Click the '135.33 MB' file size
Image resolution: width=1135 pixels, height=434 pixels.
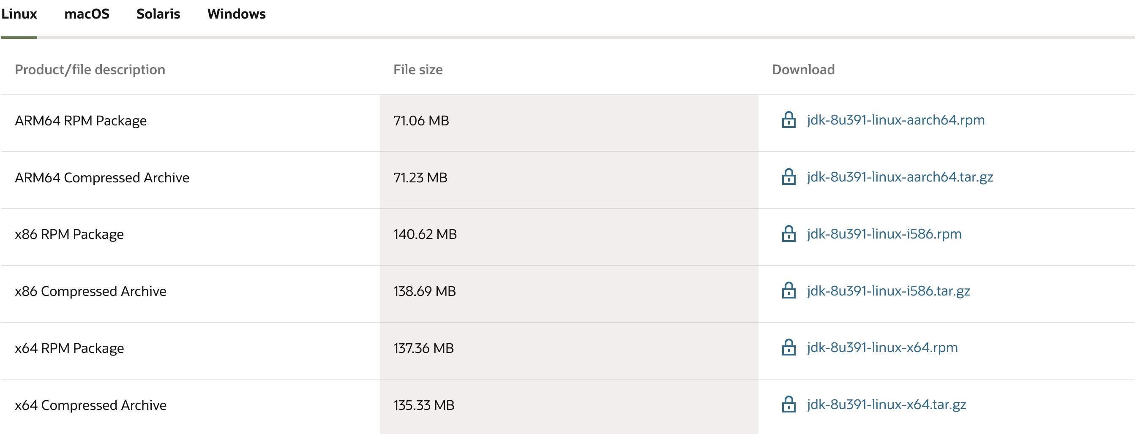tap(423, 405)
